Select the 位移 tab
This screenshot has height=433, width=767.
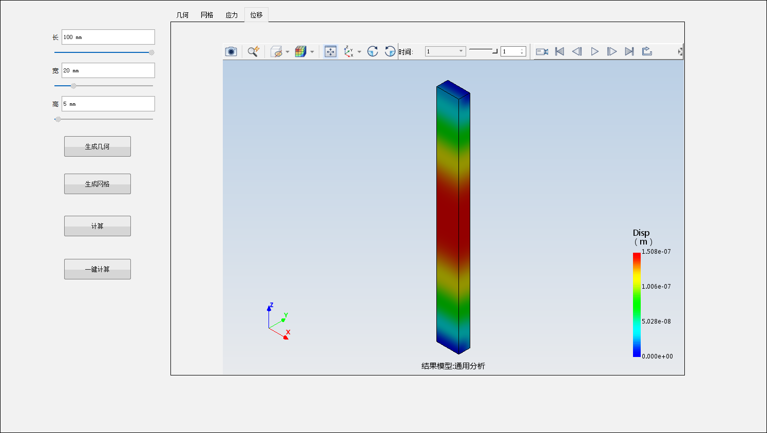pos(256,15)
